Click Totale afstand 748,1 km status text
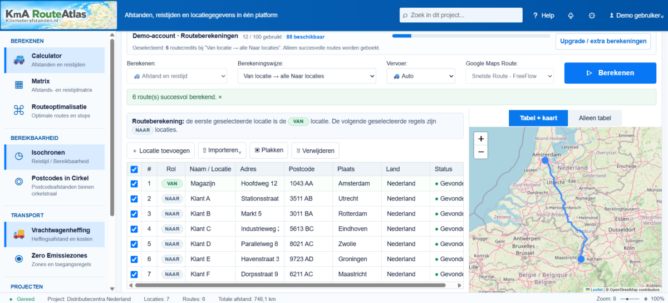Image resolution: width=668 pixels, height=303 pixels. pos(247,299)
